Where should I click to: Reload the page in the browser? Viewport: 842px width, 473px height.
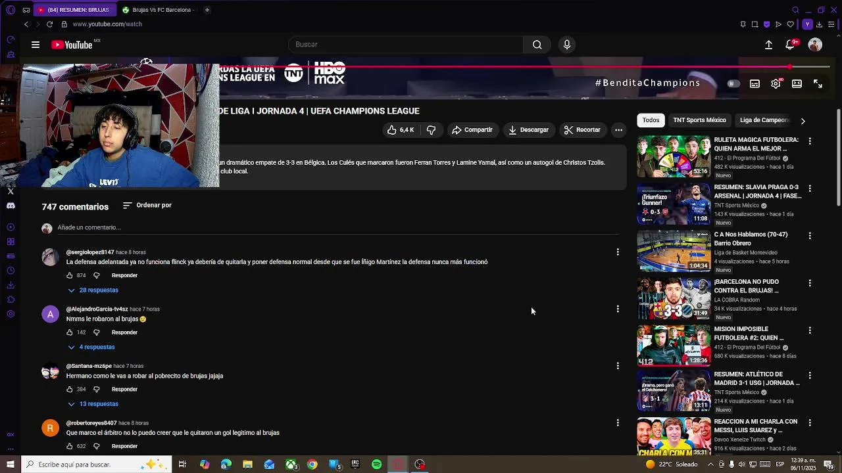click(49, 24)
